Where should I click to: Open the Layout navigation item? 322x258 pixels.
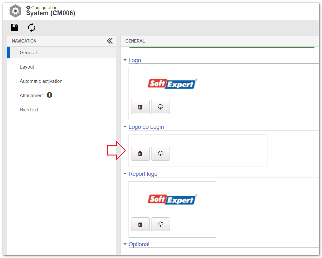[27, 67]
